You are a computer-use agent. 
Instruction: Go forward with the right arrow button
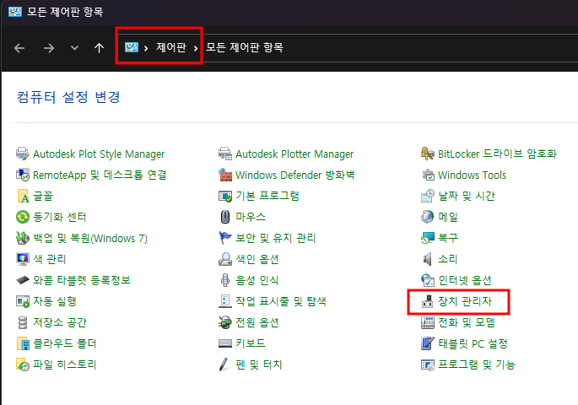coord(49,48)
